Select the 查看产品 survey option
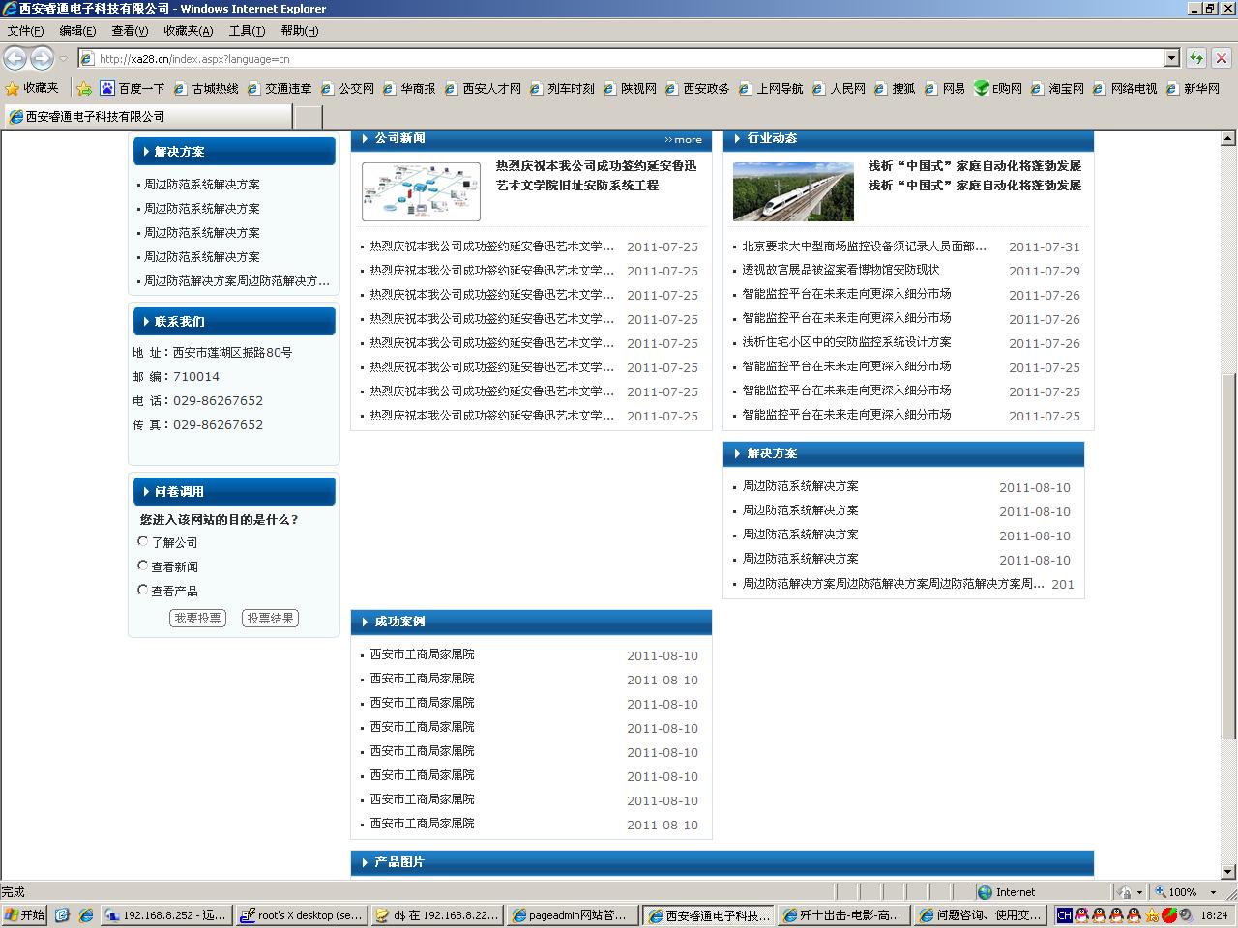This screenshot has width=1238, height=928. pos(143,590)
